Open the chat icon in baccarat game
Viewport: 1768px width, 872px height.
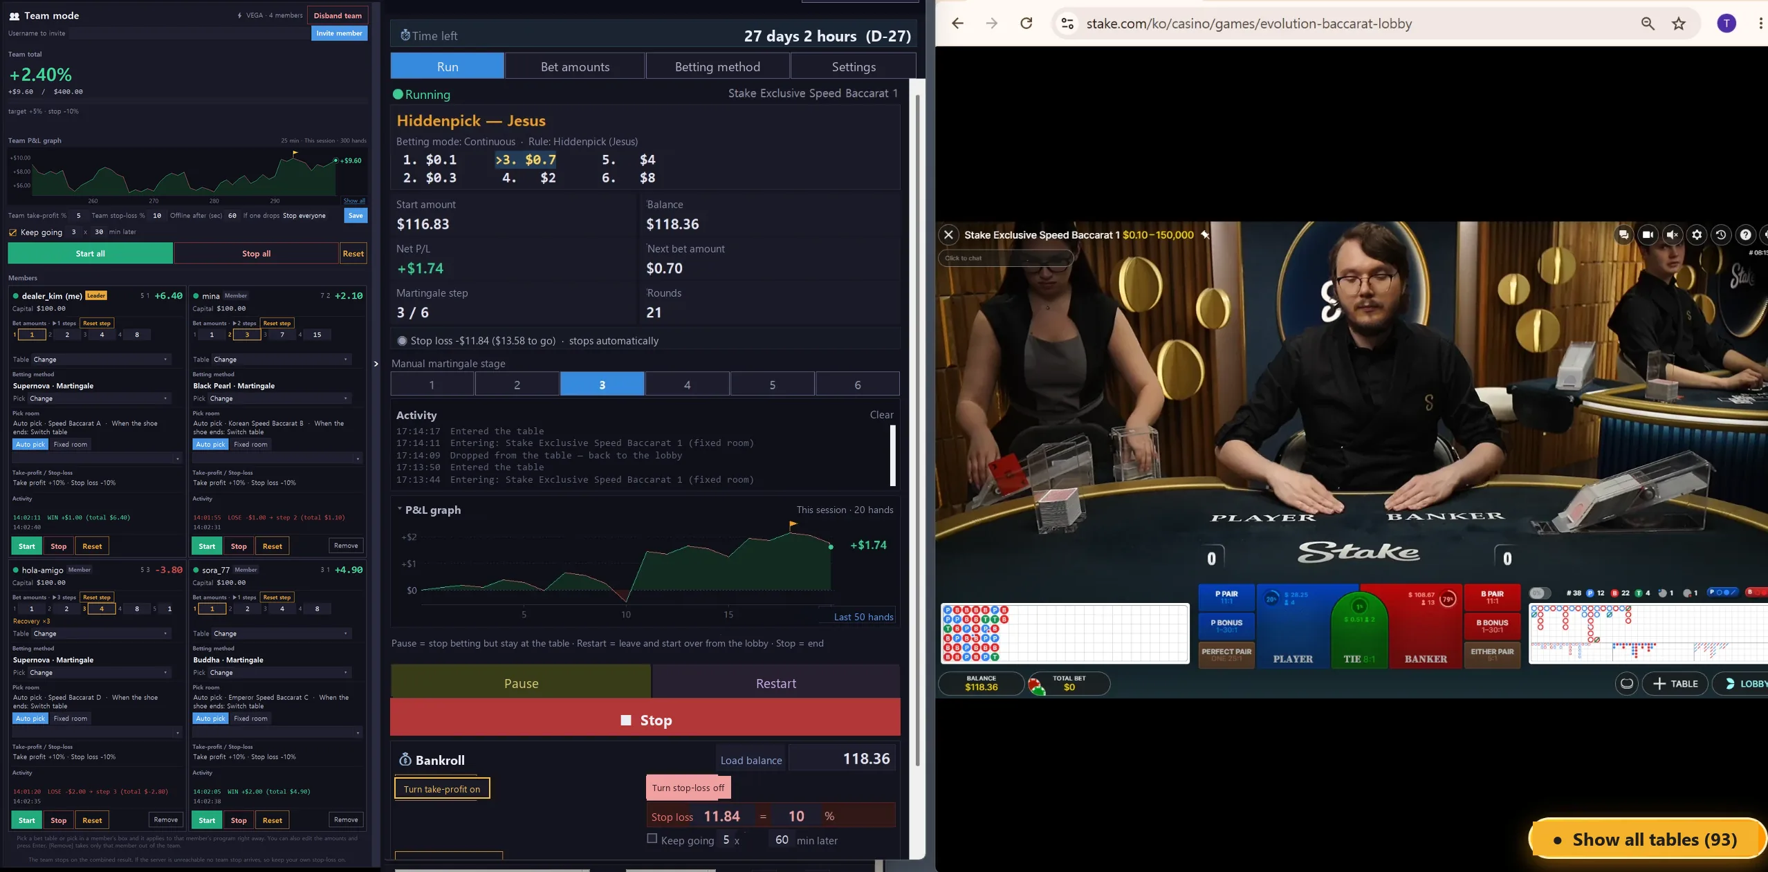[1623, 235]
